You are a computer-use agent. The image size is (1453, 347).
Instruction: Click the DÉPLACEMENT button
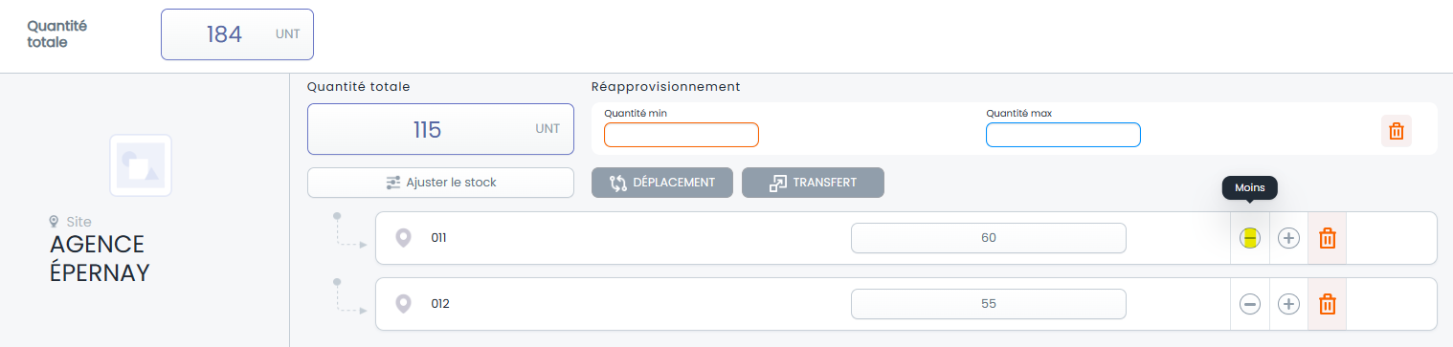661,183
